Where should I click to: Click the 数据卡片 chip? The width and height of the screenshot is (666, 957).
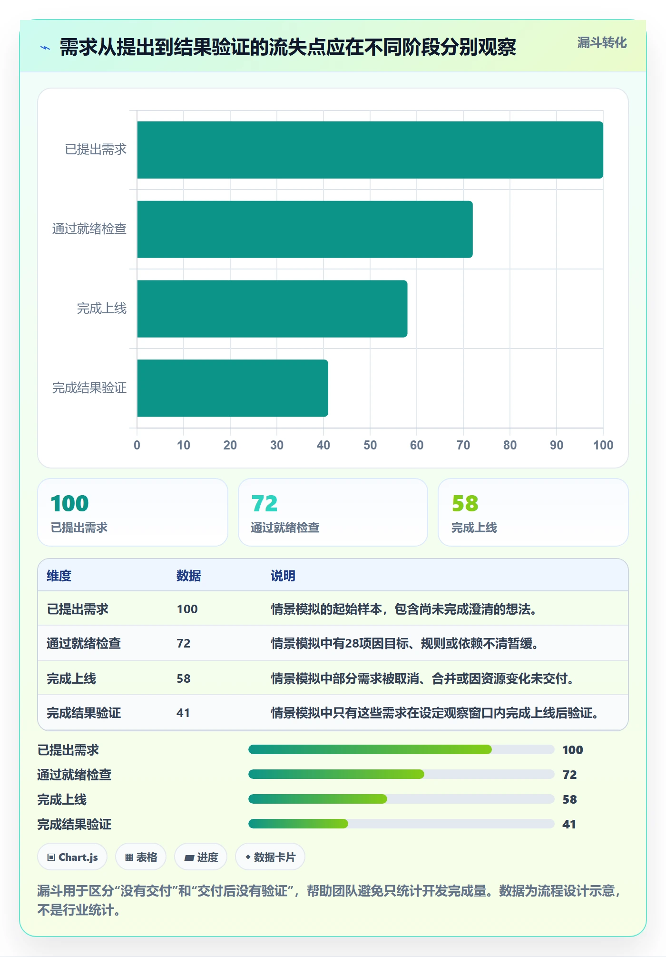tap(270, 857)
